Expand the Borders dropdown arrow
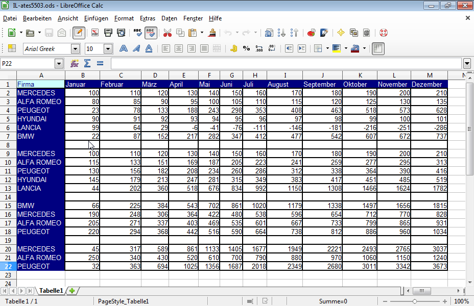The image size is (474, 306). pyautogui.click(x=327, y=48)
